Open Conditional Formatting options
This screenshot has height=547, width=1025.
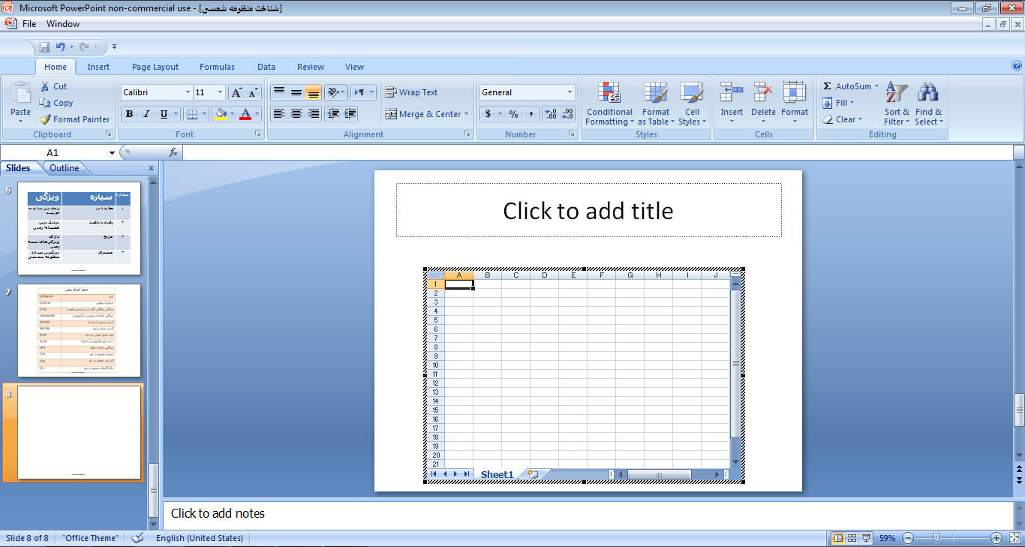pos(609,103)
